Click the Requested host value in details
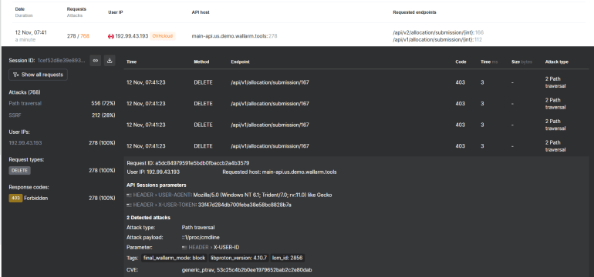The image size is (594, 277). 299,172
